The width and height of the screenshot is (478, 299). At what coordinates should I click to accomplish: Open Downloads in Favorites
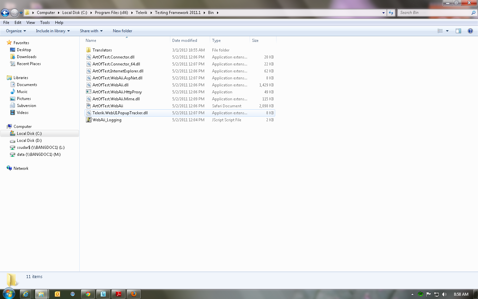(x=27, y=57)
